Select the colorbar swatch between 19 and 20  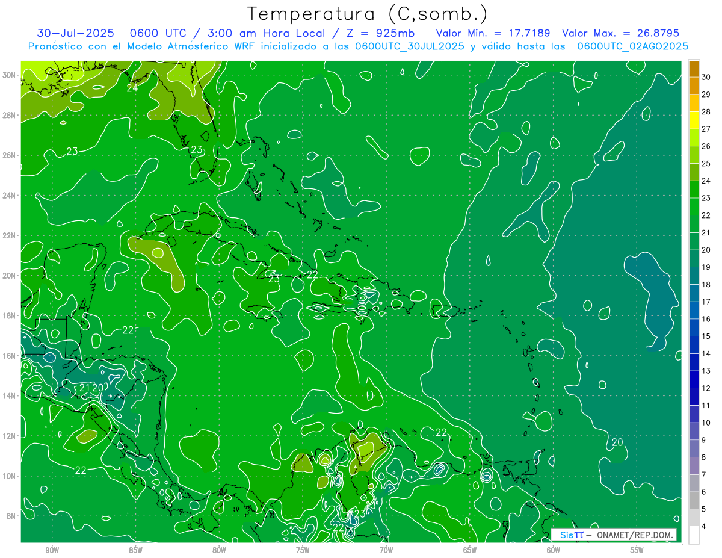pyautogui.click(x=694, y=259)
